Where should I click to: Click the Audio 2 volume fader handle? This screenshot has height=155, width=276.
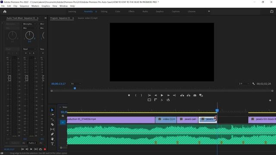pyautogui.click(x=27, y=78)
